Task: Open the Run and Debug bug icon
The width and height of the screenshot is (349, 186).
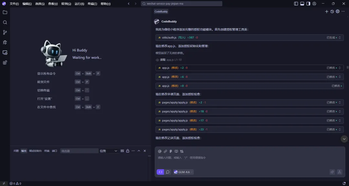Action: tap(5, 42)
